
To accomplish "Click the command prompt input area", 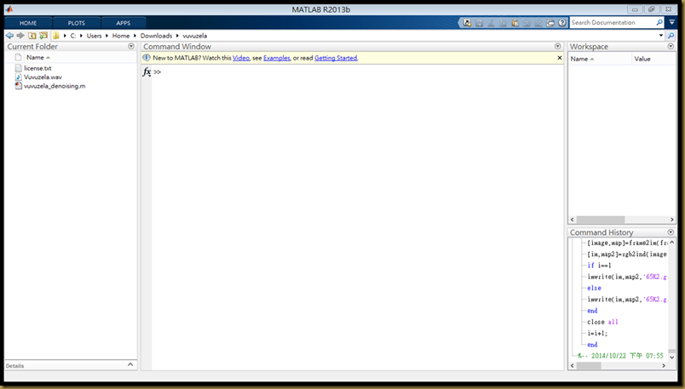I will click(358, 72).
